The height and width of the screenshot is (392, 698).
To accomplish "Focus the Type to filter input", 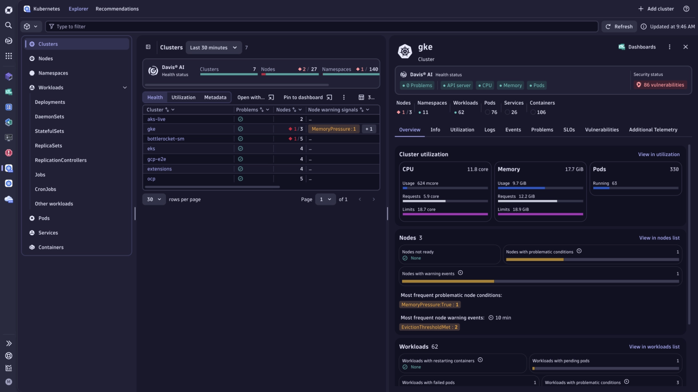I will tap(322, 26).
